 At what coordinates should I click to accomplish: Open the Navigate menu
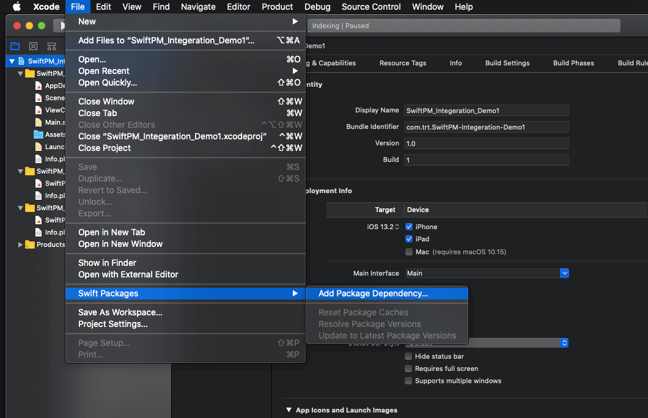click(x=198, y=7)
